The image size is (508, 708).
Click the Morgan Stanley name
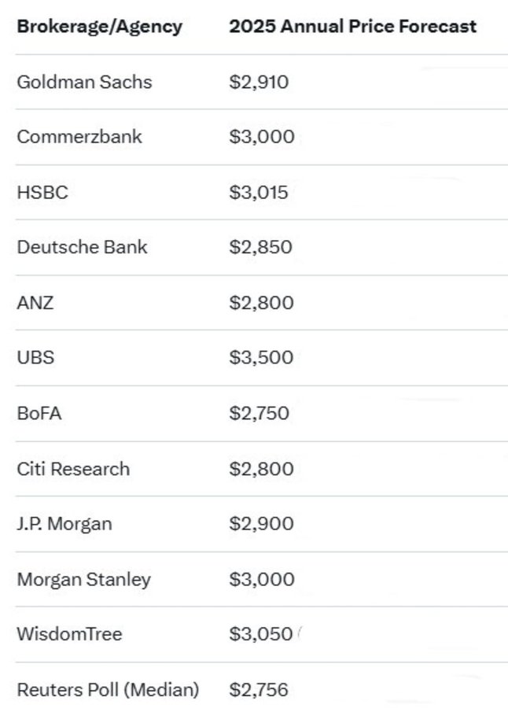click(x=83, y=580)
